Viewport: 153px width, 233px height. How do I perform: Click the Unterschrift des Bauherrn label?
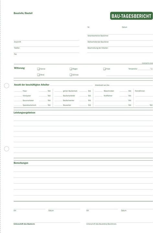(24, 224)
